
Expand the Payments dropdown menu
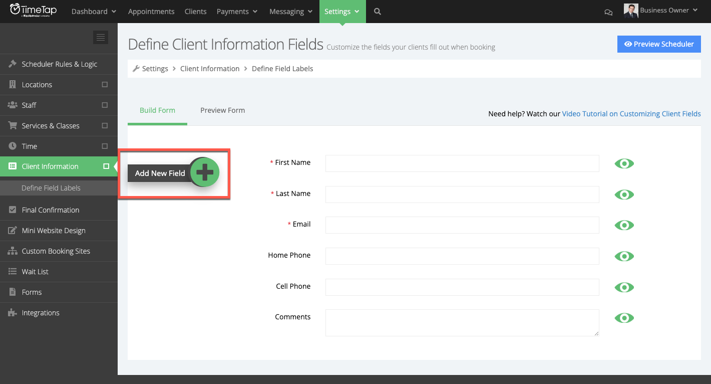[x=237, y=11]
